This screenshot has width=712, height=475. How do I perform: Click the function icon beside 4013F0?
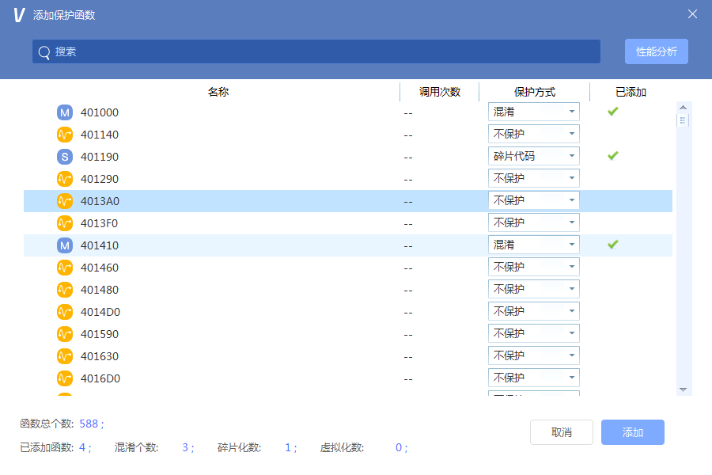pos(65,223)
